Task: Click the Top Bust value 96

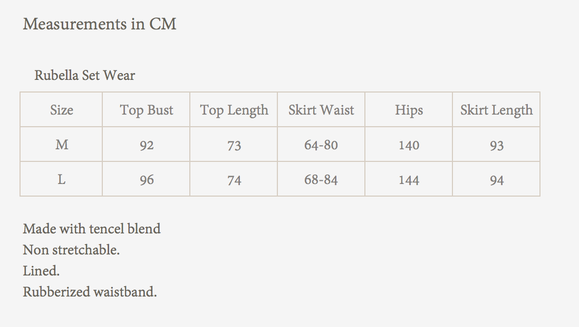Action: point(147,180)
